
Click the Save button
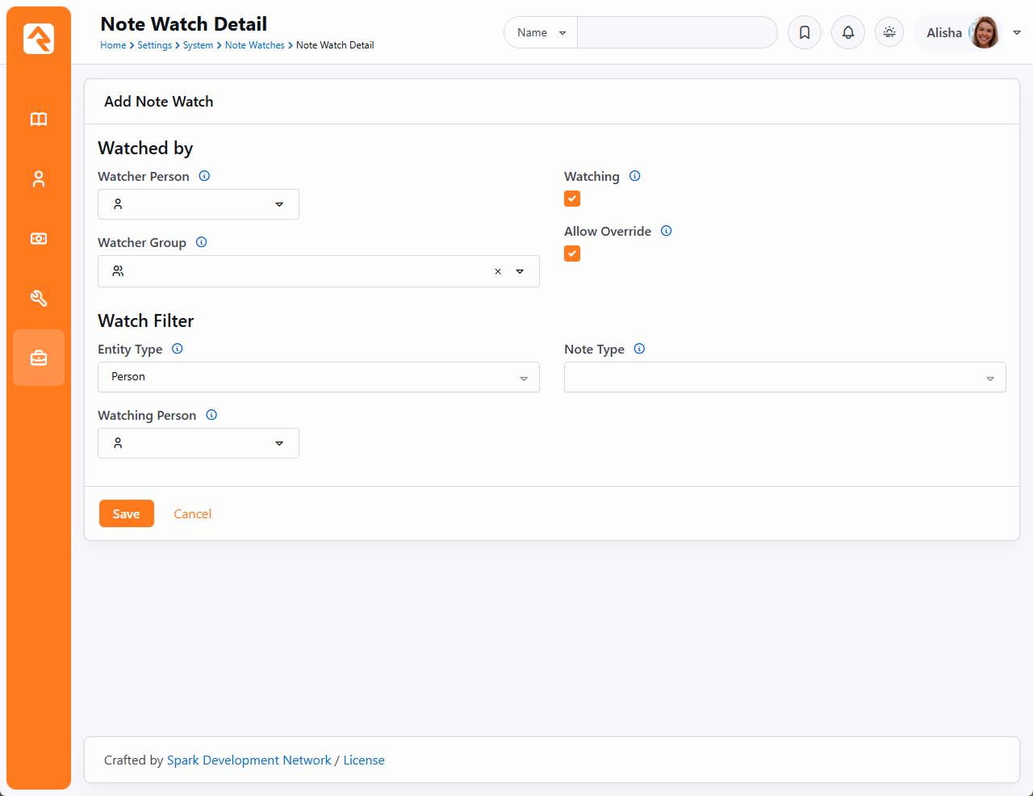point(127,513)
